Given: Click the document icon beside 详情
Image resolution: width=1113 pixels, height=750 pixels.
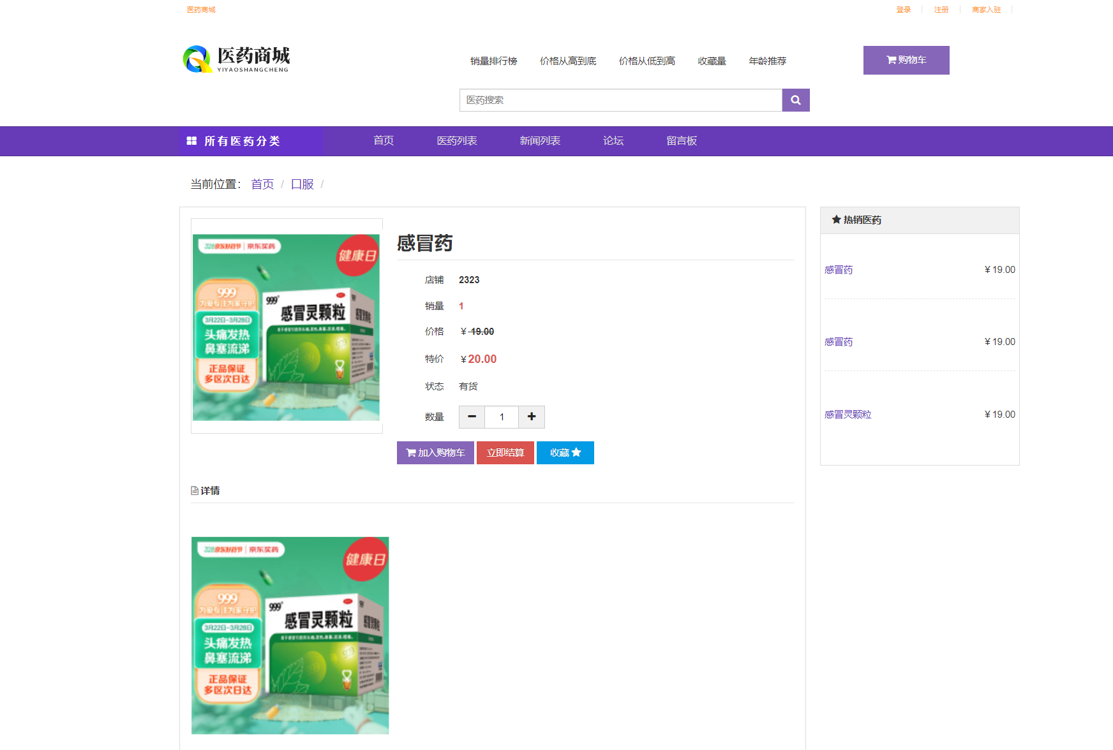Looking at the screenshot, I should pyautogui.click(x=193, y=490).
